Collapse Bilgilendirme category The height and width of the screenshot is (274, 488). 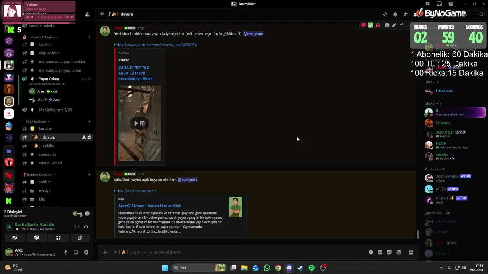[38, 121]
